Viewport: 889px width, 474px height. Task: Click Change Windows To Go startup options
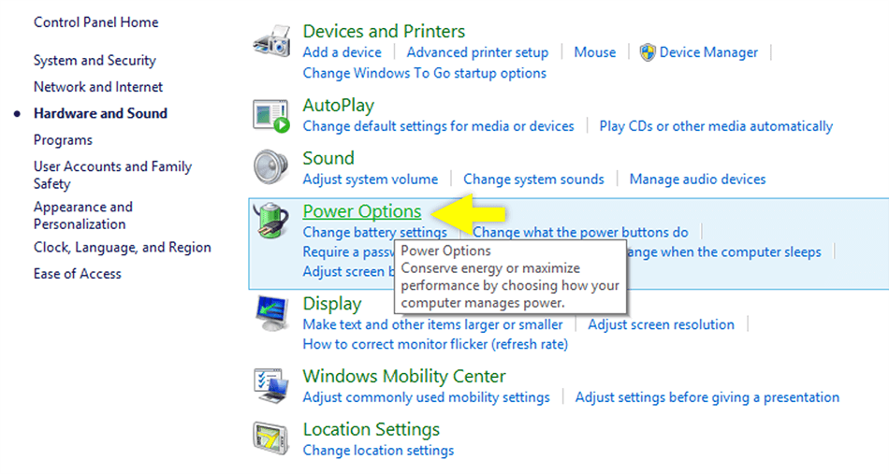(x=425, y=73)
